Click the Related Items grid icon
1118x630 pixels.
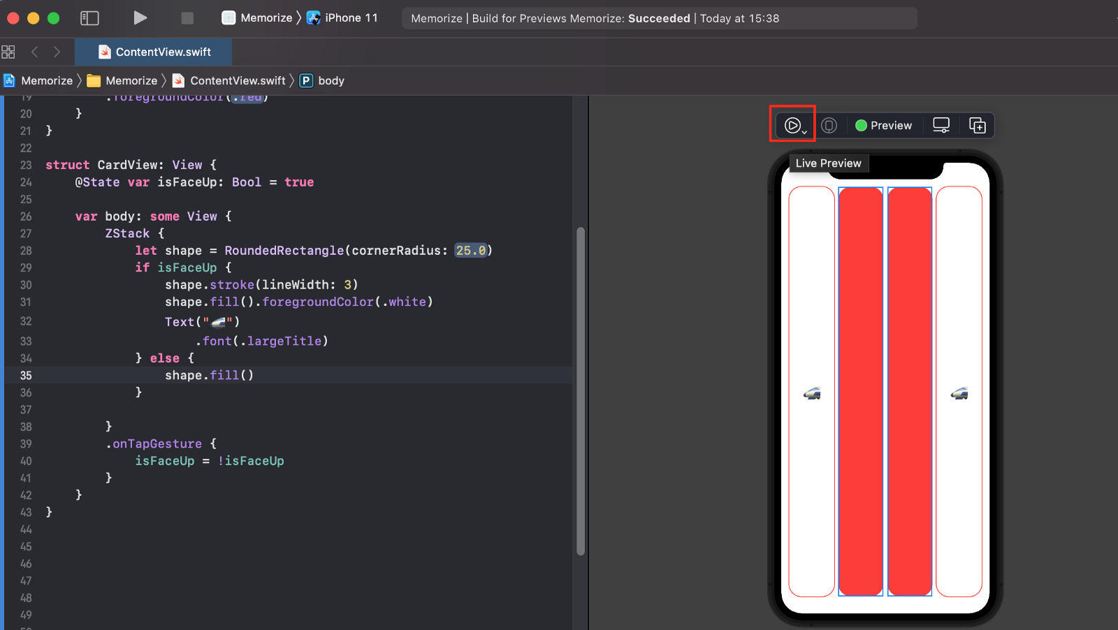[8, 51]
